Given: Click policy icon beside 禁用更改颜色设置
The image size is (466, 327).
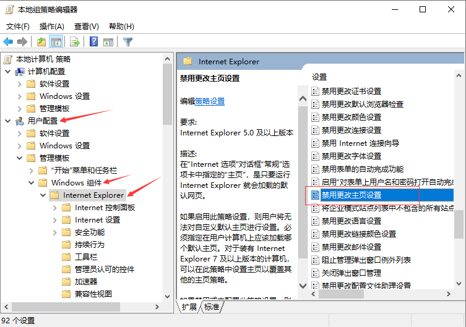Looking at the screenshot, I should 316,117.
